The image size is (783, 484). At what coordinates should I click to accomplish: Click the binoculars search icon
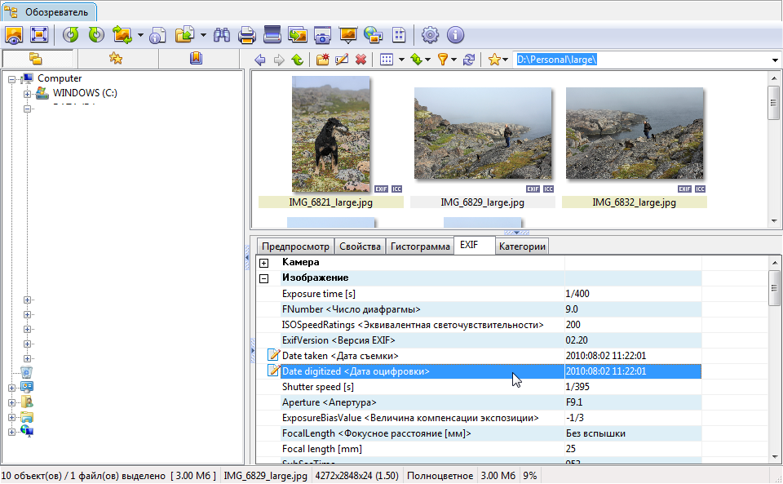[221, 35]
